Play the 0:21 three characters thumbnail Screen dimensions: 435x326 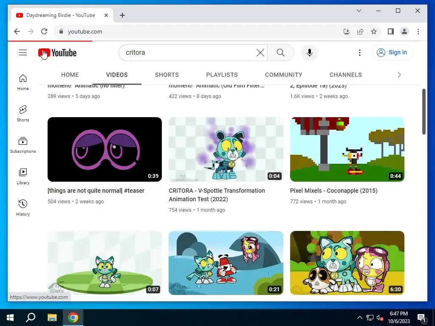click(x=226, y=263)
